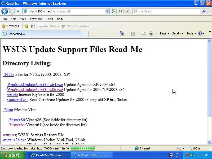The image size is (212, 159).
Task: Download WindowsUpdateAgent30-x64.exe
Action: [35, 85]
